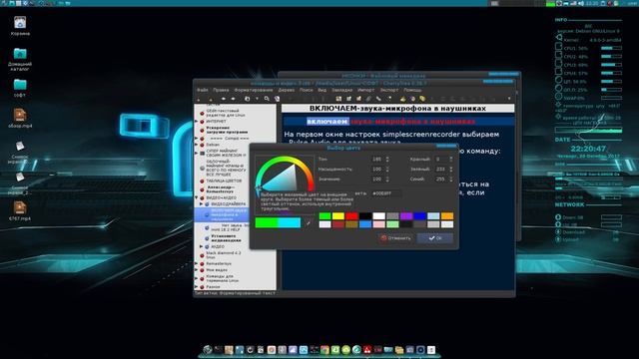Image resolution: width=639 pixels, height=359 pixels.
Task: Open the Дерево menu
Action: (x=287, y=90)
